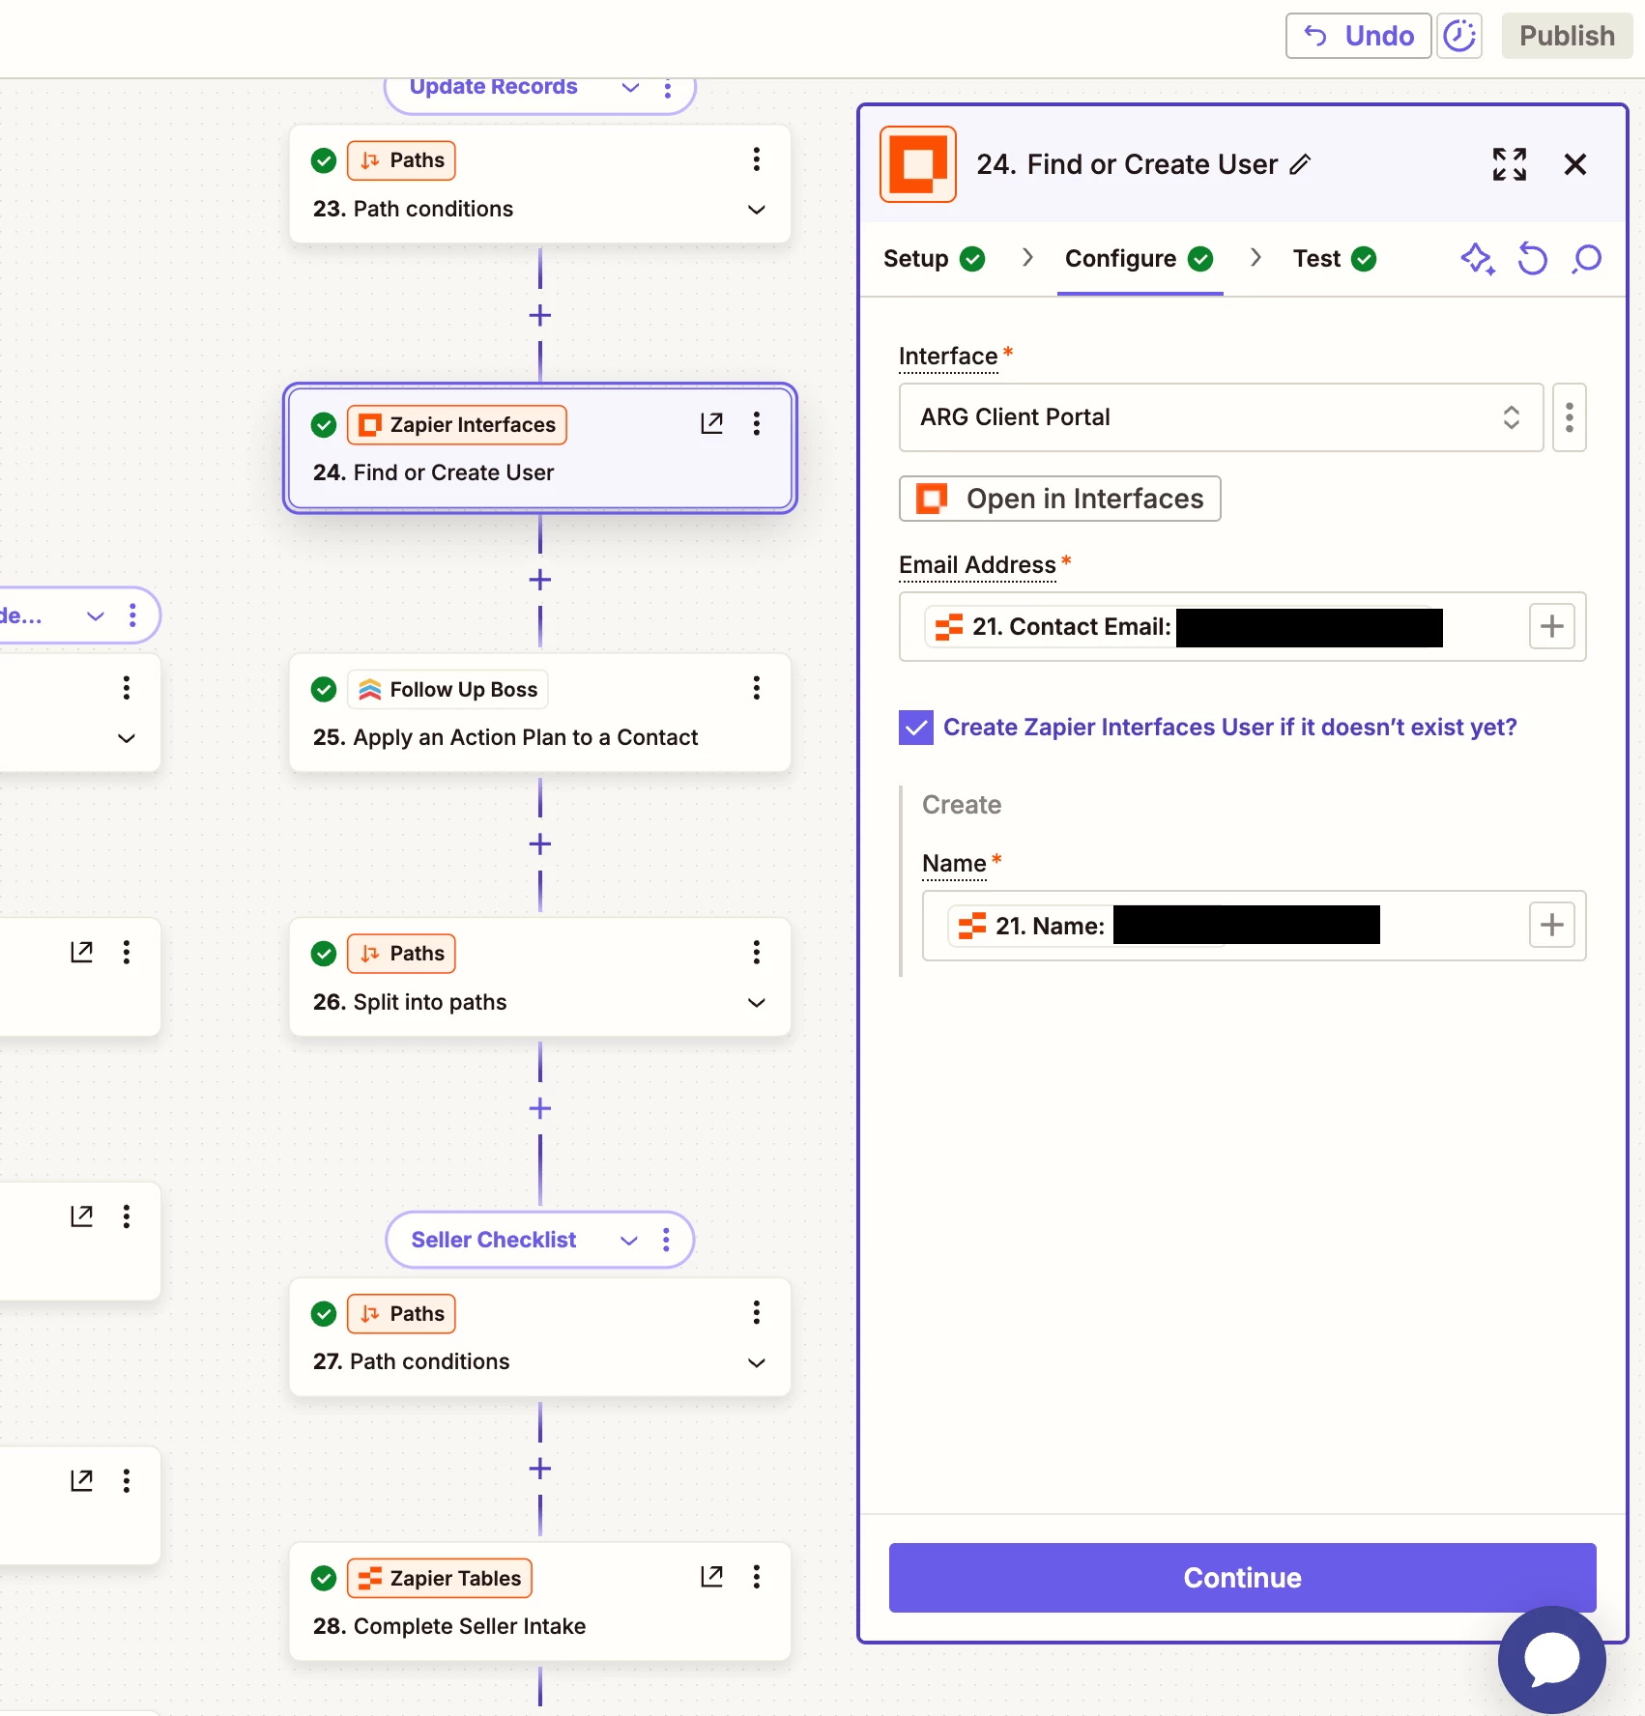Click the Zapier Tables app badge in step 28

click(x=440, y=1579)
